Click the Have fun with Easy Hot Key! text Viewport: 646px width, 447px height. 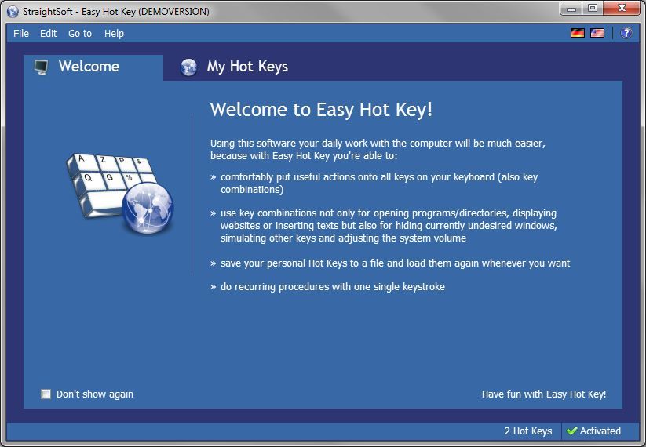pos(544,394)
